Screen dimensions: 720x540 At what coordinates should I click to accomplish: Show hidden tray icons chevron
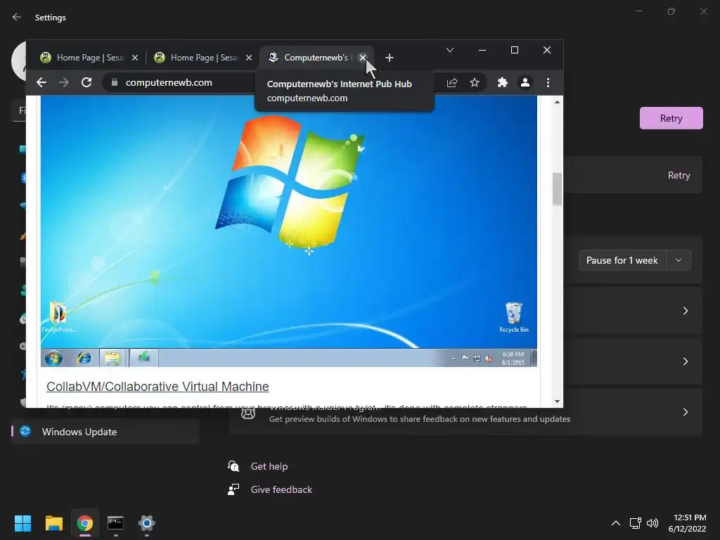click(x=616, y=523)
